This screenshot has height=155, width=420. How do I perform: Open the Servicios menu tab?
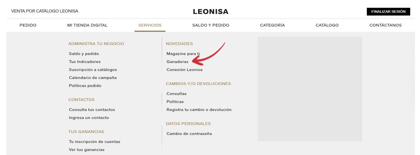150,25
